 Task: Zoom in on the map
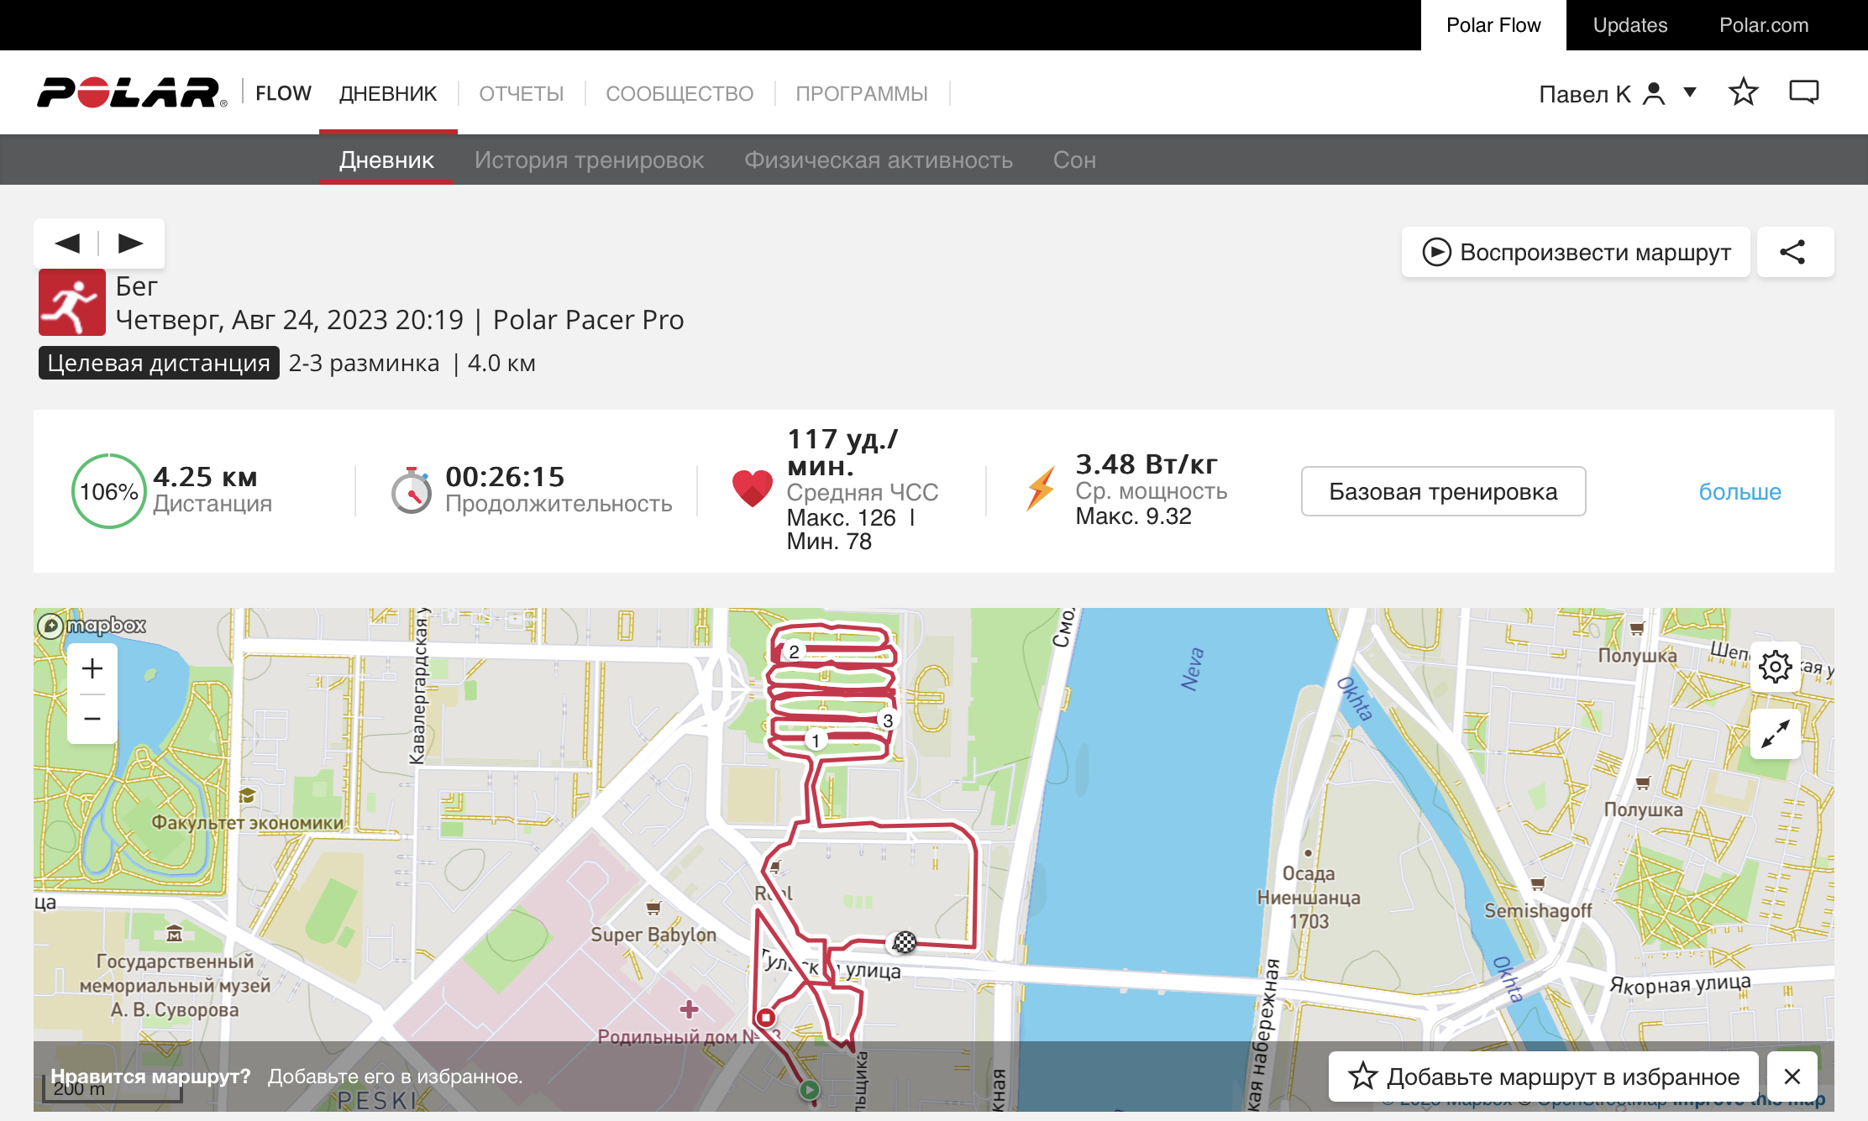pos(92,668)
